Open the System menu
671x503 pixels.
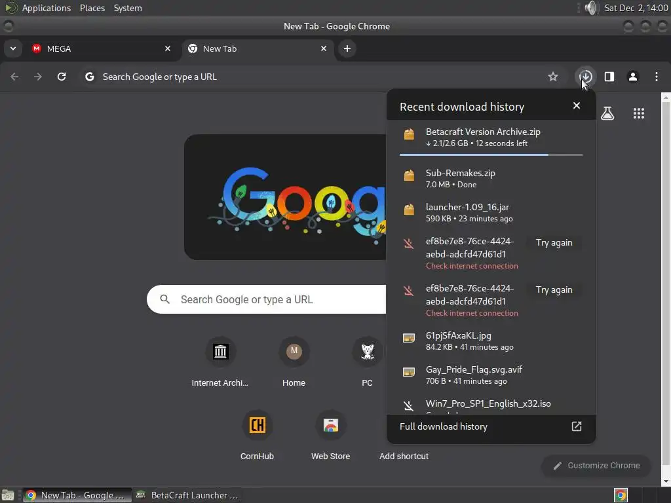point(128,8)
